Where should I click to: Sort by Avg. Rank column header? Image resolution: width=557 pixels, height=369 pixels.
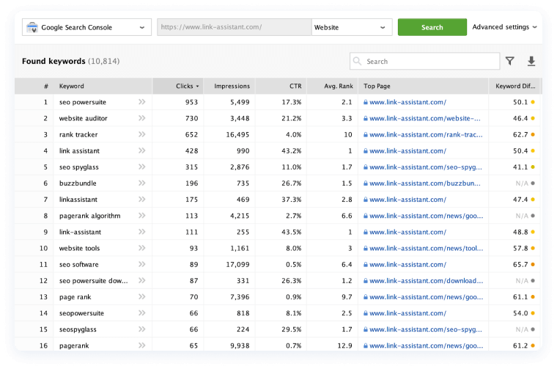(339, 86)
